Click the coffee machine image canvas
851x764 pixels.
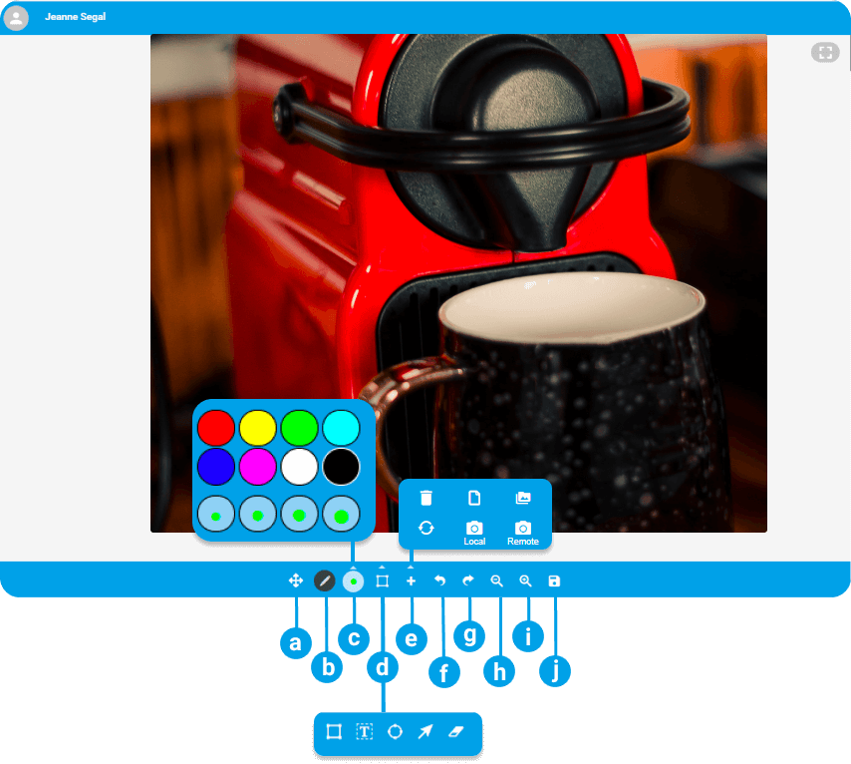click(x=458, y=283)
